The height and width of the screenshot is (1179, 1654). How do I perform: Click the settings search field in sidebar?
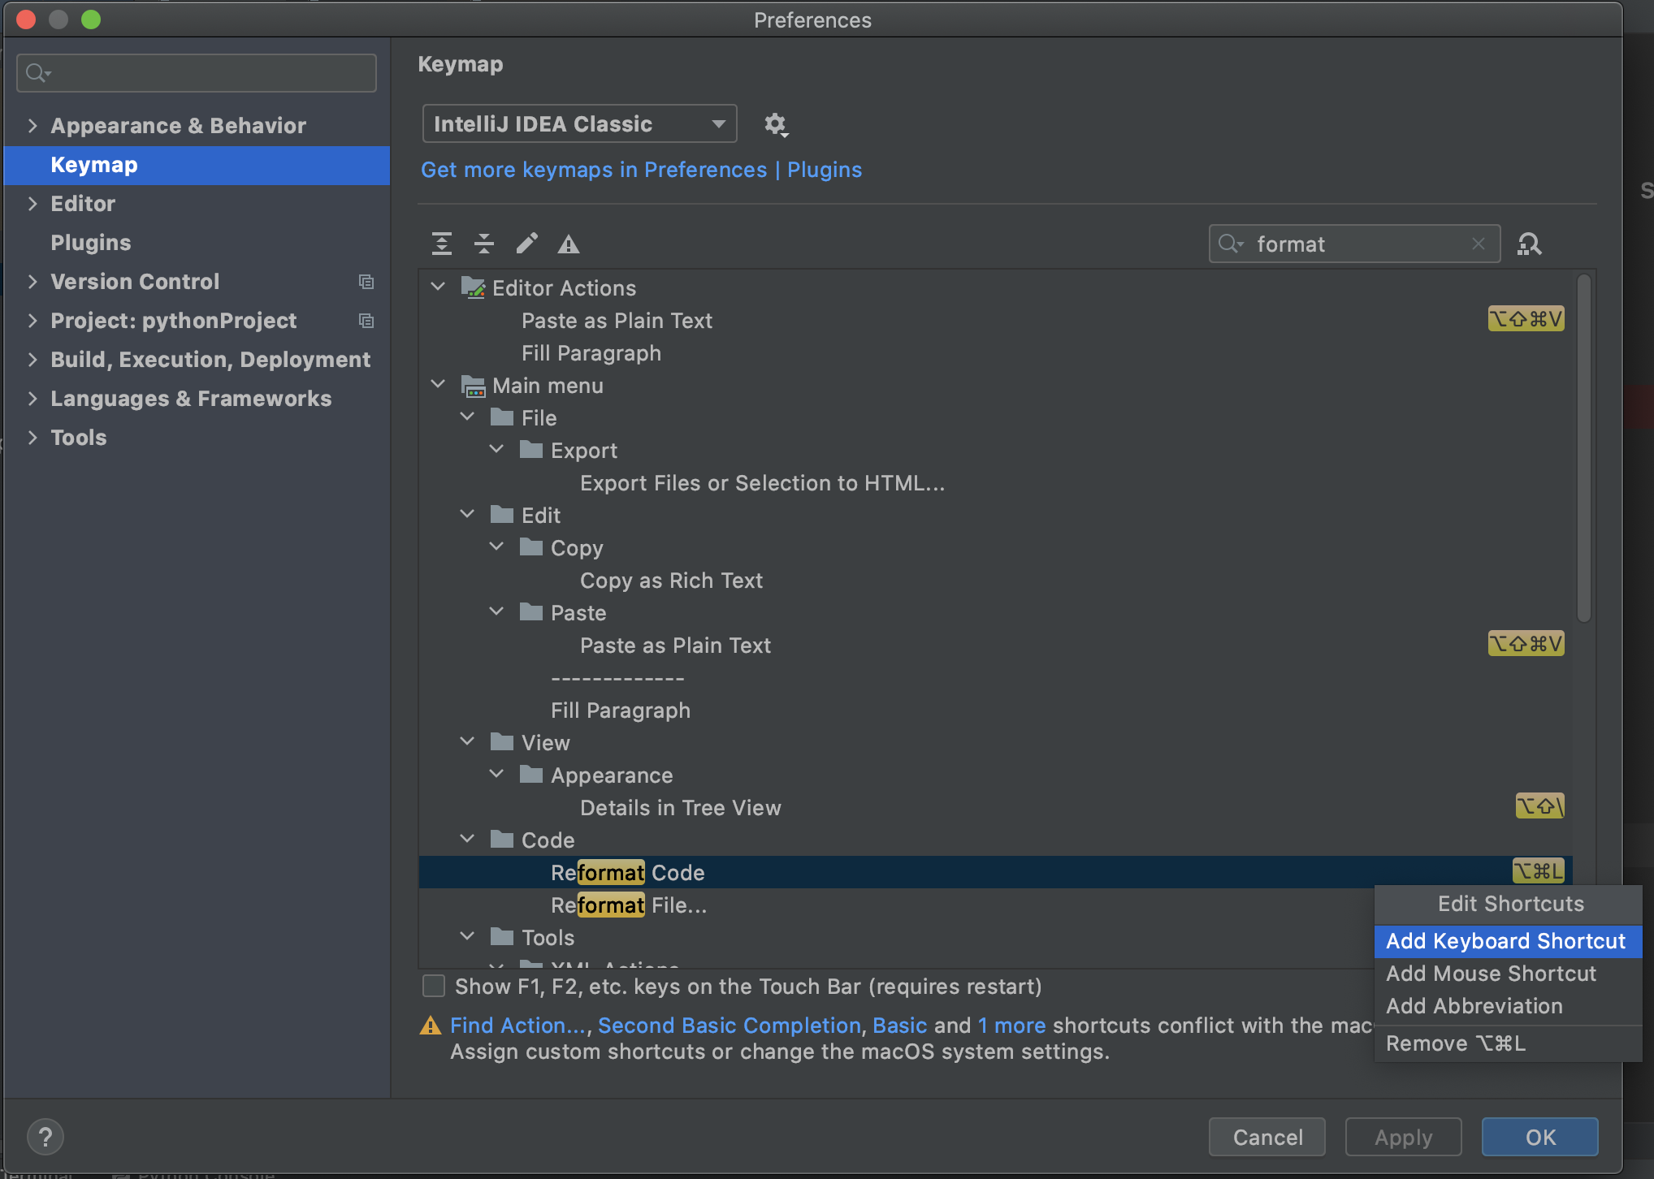point(203,73)
